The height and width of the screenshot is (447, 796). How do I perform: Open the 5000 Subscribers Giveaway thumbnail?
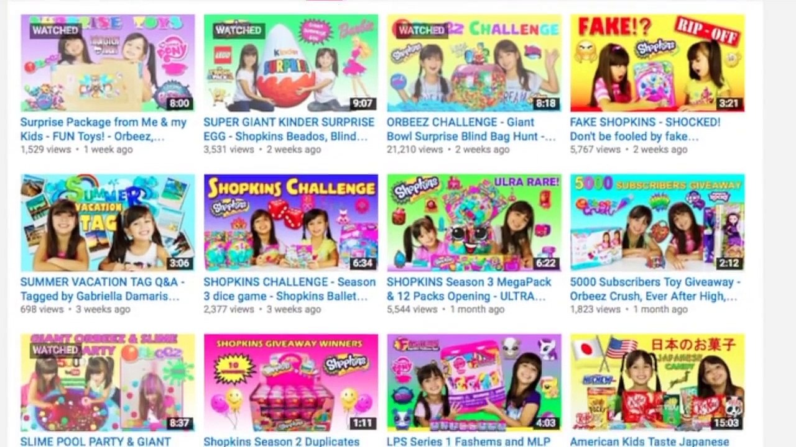[x=657, y=223]
